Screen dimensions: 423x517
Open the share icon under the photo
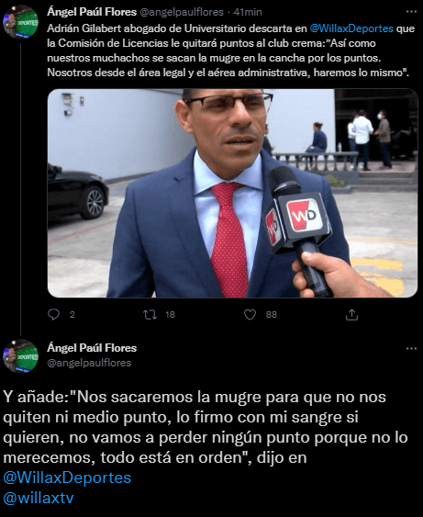pos(351,315)
